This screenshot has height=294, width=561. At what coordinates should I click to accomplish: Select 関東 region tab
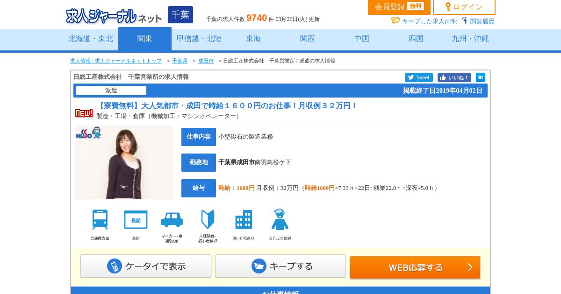tap(145, 39)
